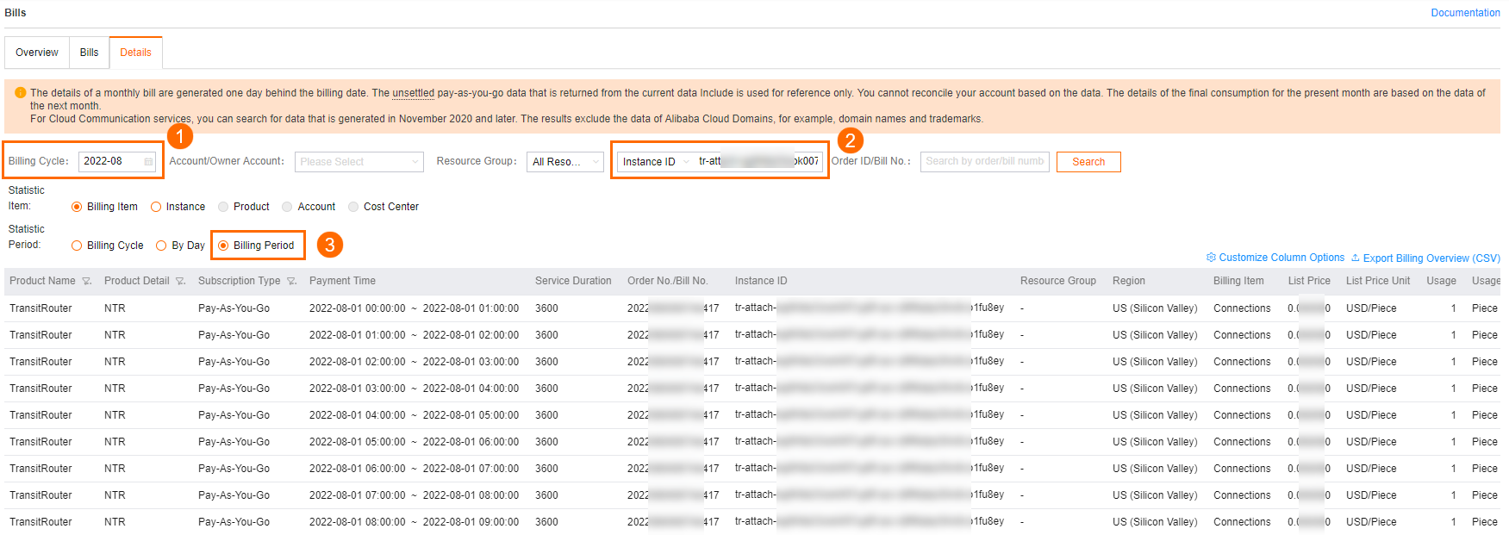The width and height of the screenshot is (1509, 535).
Task: Switch to the Details tab
Action: [x=135, y=53]
